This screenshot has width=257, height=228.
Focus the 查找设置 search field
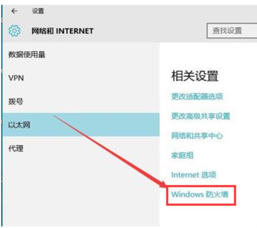232,31
